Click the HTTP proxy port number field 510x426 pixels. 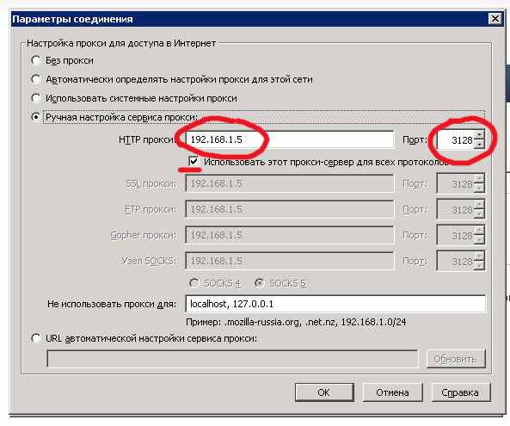click(x=455, y=140)
